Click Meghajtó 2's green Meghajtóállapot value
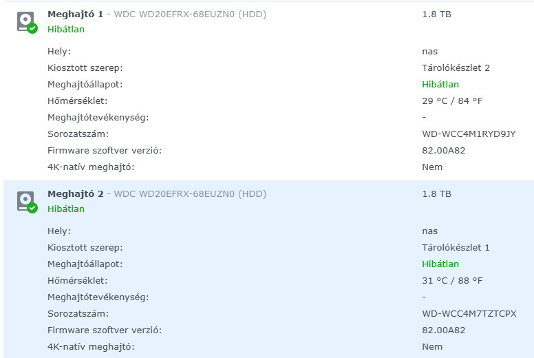The image size is (534, 358). [440, 264]
